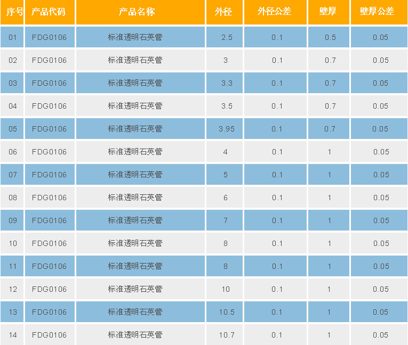Click the 外径公差 0.1 cell in row 04

coord(277,106)
